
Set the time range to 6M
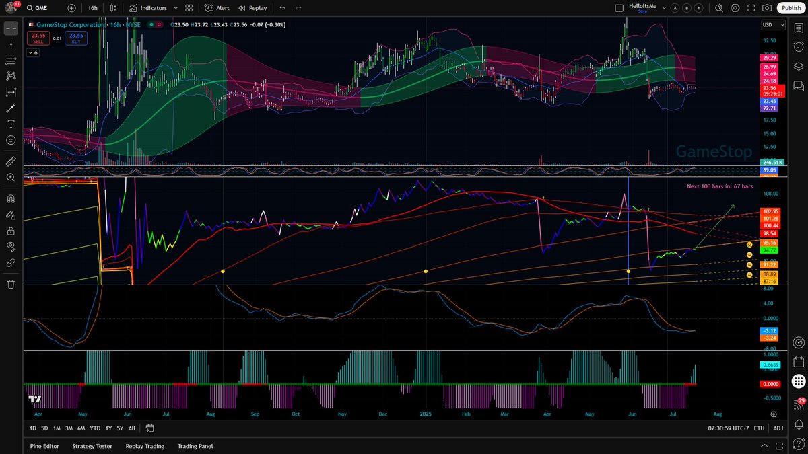pos(81,428)
